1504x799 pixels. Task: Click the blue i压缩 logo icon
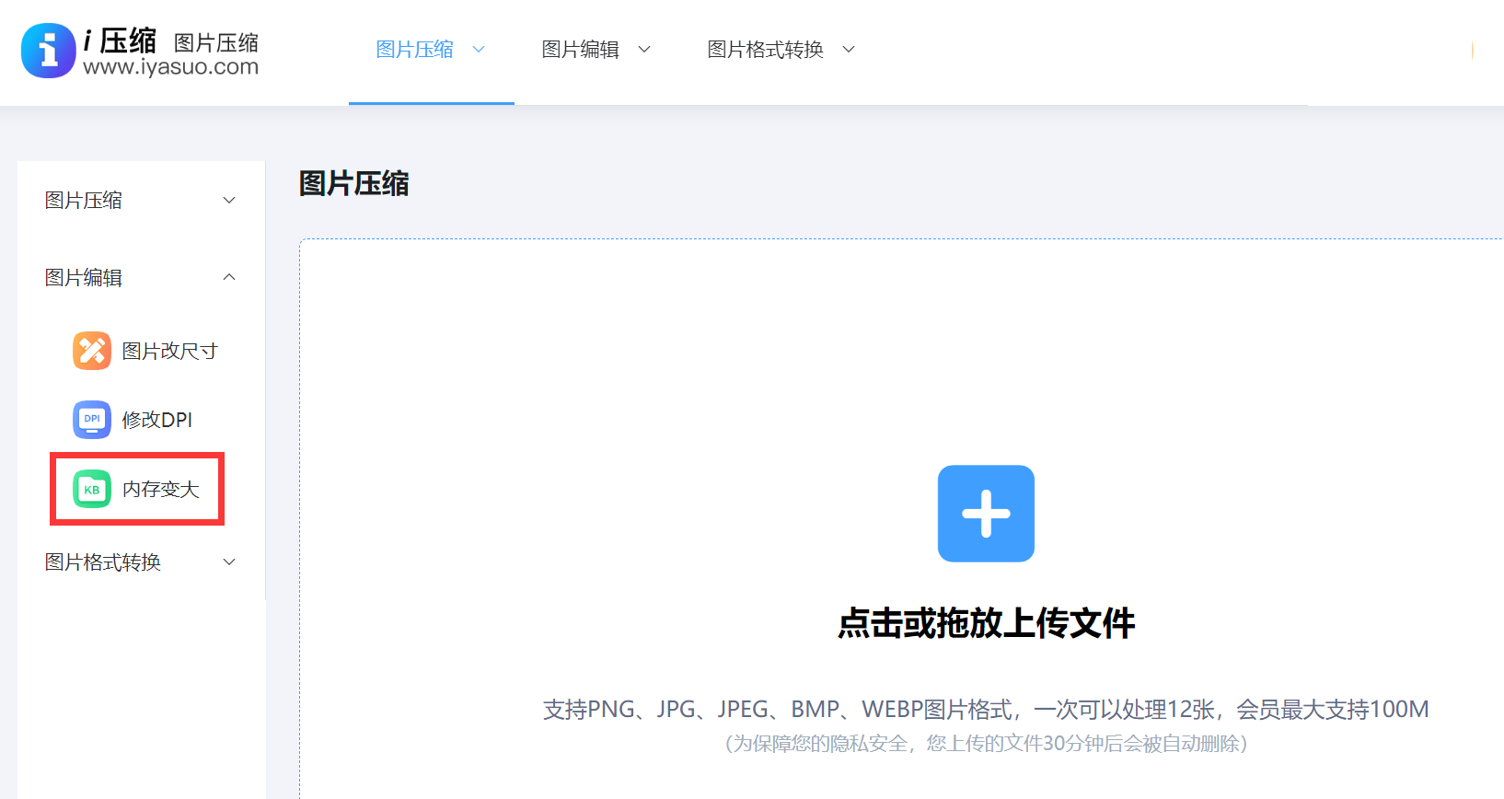pos(48,51)
